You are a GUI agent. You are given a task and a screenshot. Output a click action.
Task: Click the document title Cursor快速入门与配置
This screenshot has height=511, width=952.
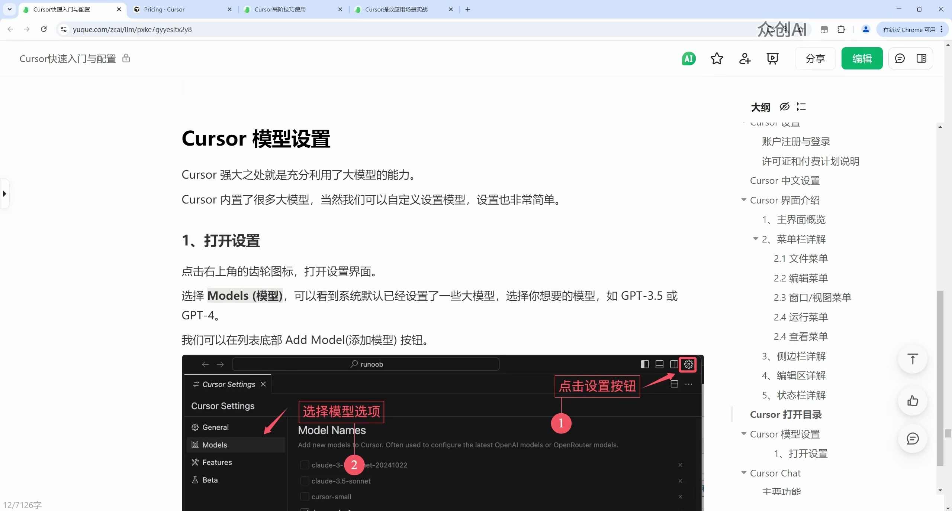(68, 59)
